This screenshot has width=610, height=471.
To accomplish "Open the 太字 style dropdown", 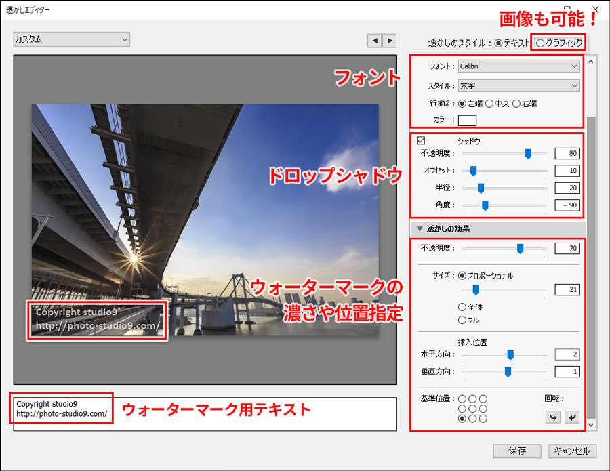I will tap(518, 86).
